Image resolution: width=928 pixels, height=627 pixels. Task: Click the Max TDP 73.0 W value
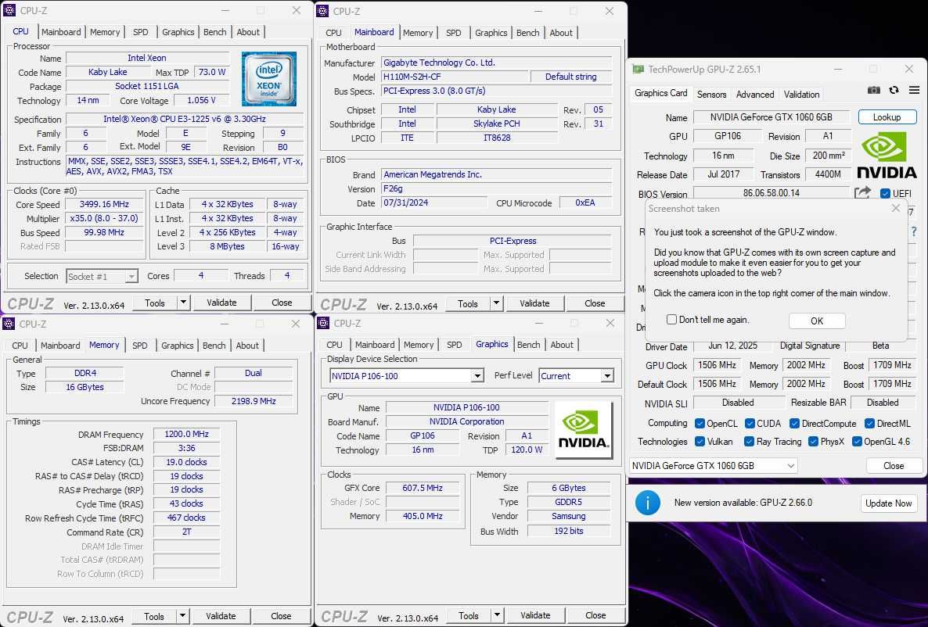(x=212, y=72)
